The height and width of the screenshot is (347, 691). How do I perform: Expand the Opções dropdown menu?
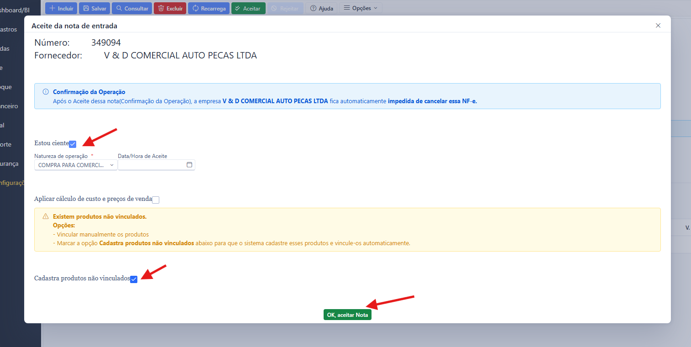tap(361, 8)
